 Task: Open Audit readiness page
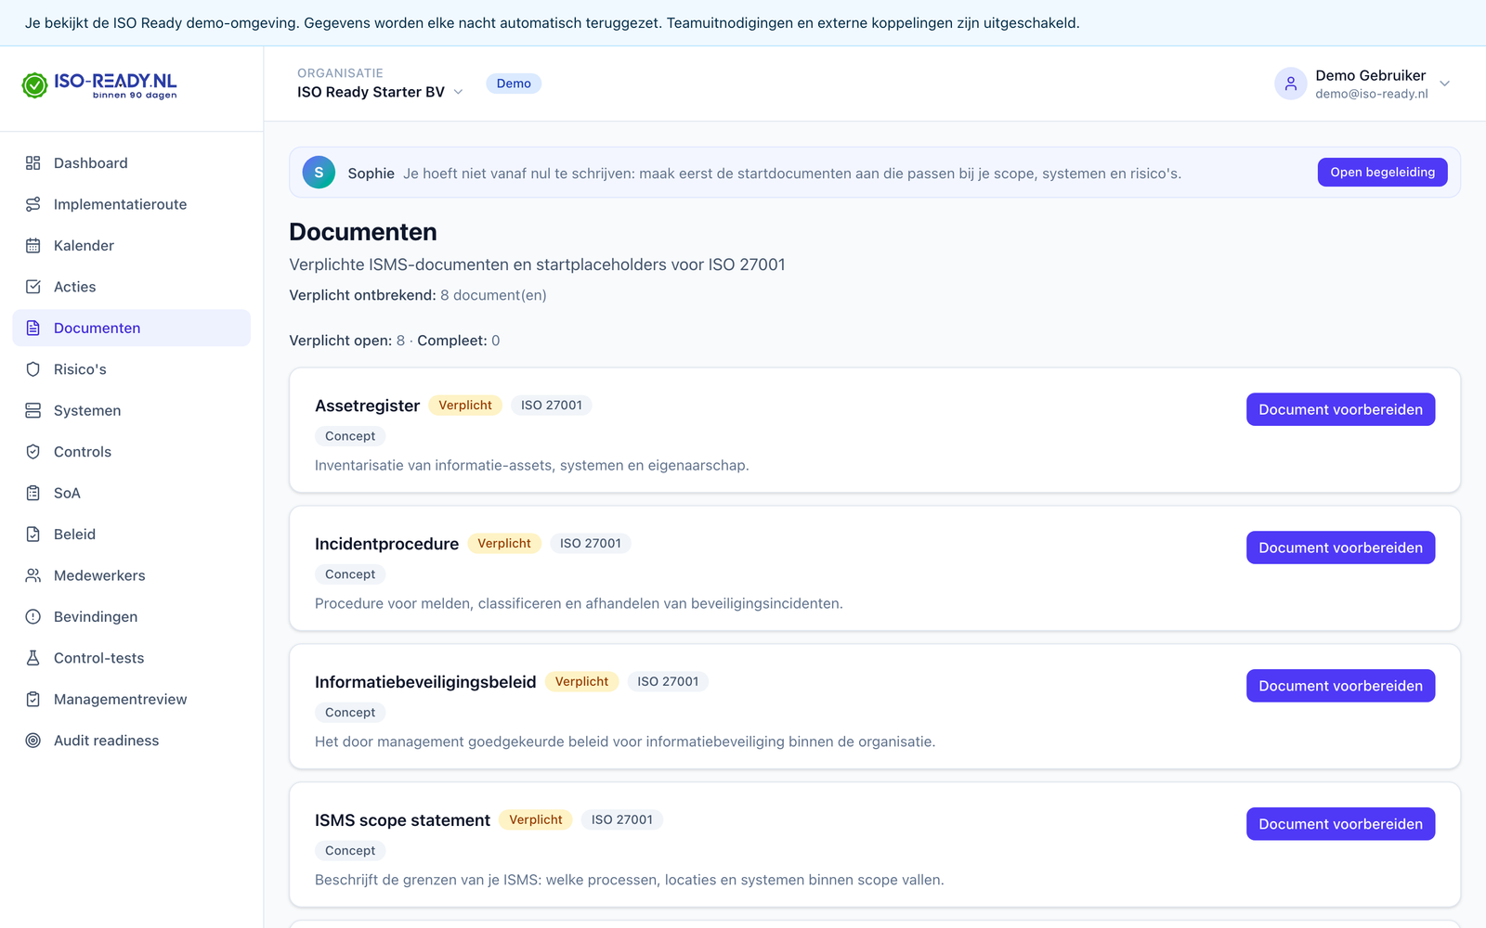pos(131,741)
